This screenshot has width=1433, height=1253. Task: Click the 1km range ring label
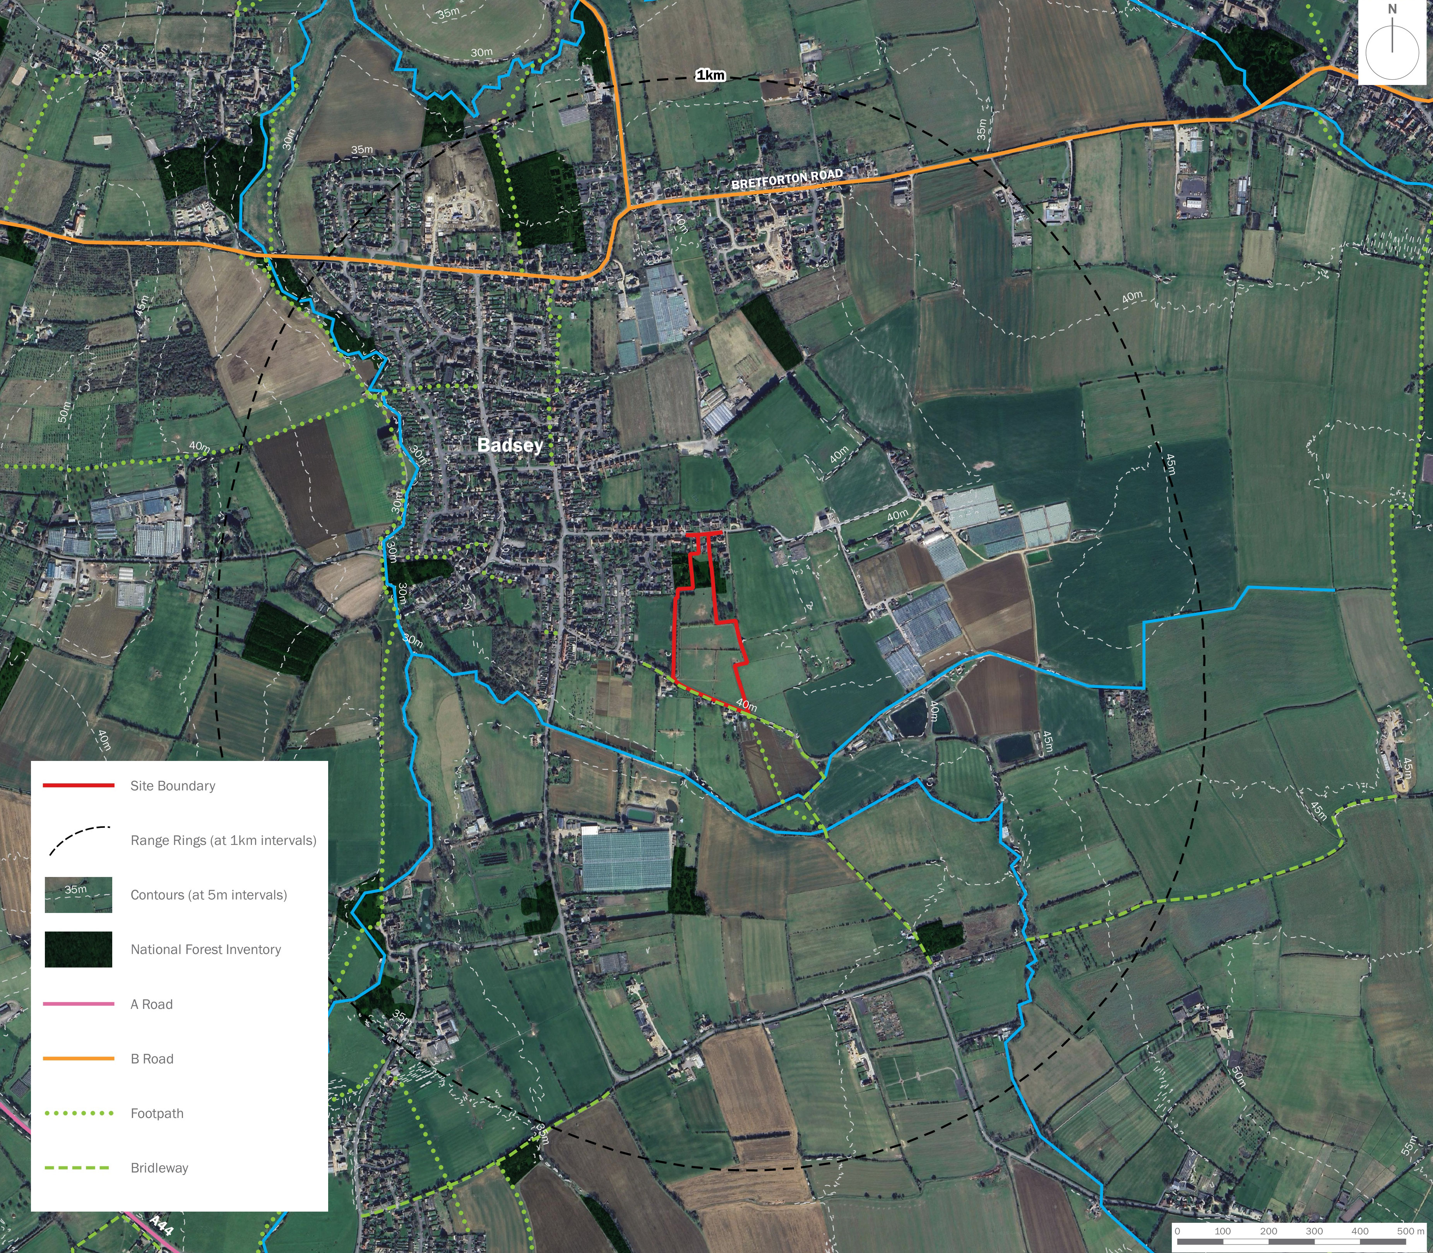710,75
